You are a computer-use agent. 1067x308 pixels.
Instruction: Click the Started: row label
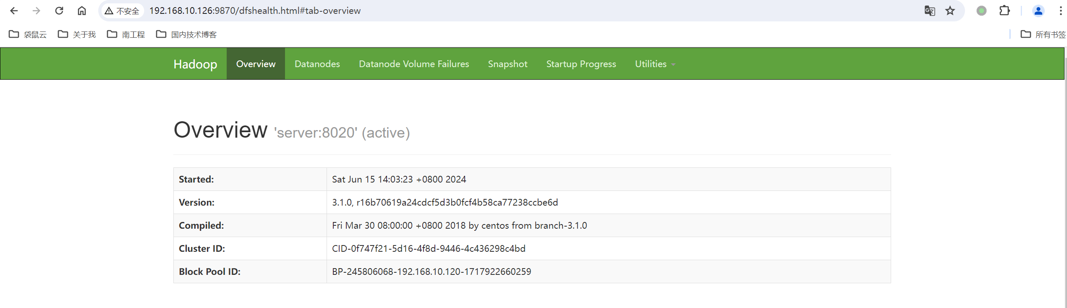coord(196,179)
